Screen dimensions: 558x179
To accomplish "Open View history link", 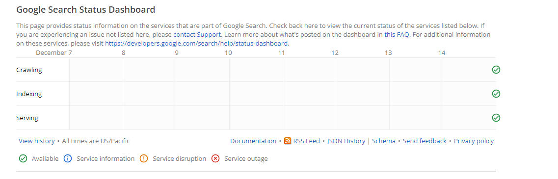I will pos(37,141).
